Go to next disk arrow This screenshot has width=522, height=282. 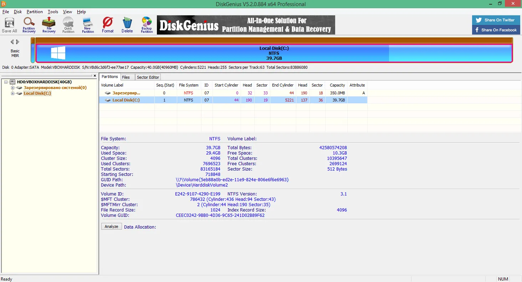point(18,42)
